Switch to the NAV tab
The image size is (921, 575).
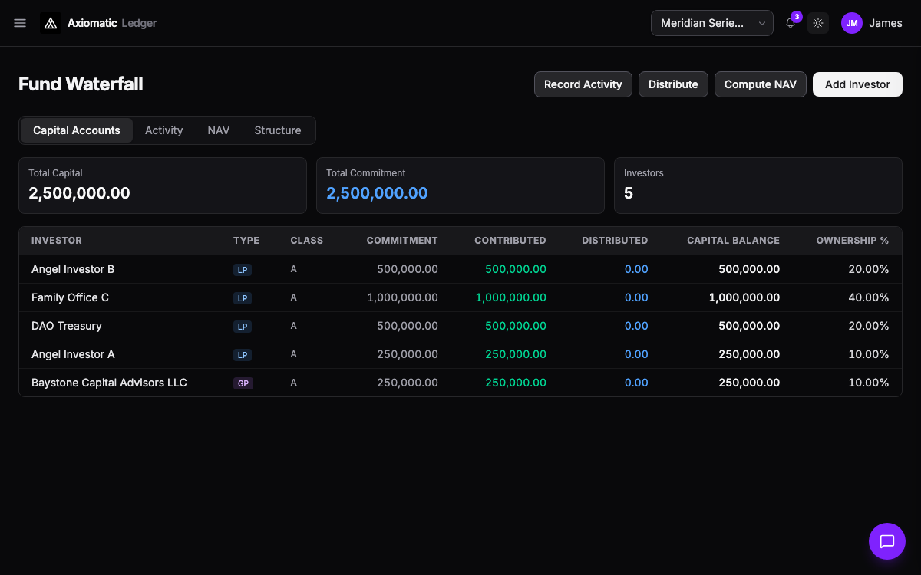click(x=219, y=130)
